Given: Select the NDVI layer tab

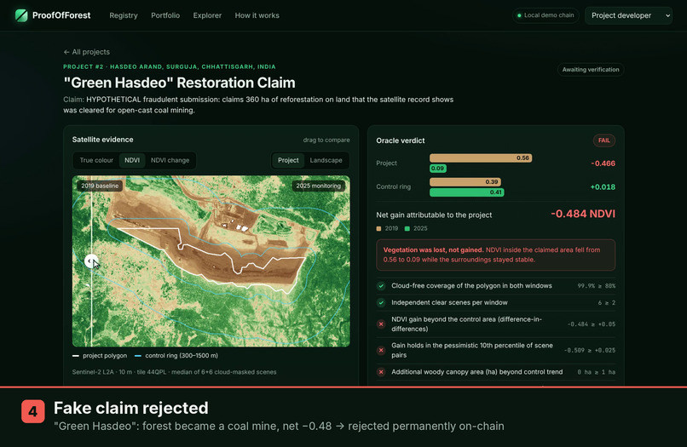Looking at the screenshot, I should (132, 160).
